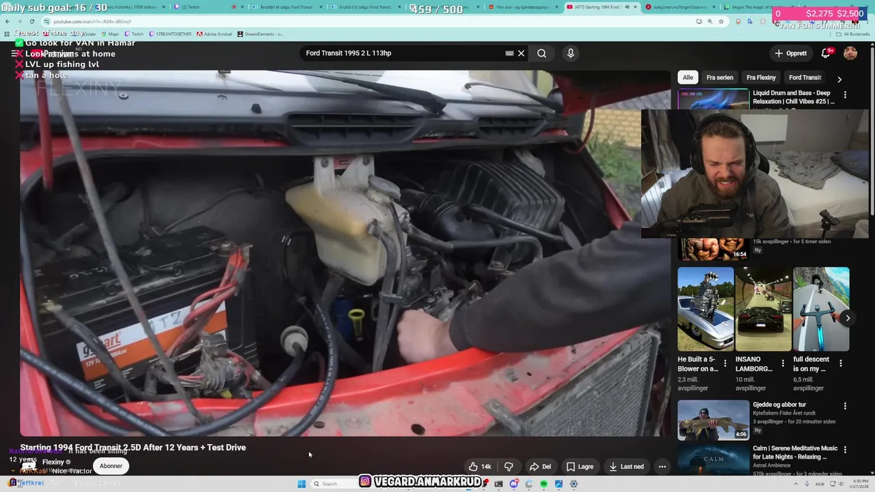Open the Maps bookmark
Image resolution: width=875 pixels, height=492 pixels.
click(109, 33)
